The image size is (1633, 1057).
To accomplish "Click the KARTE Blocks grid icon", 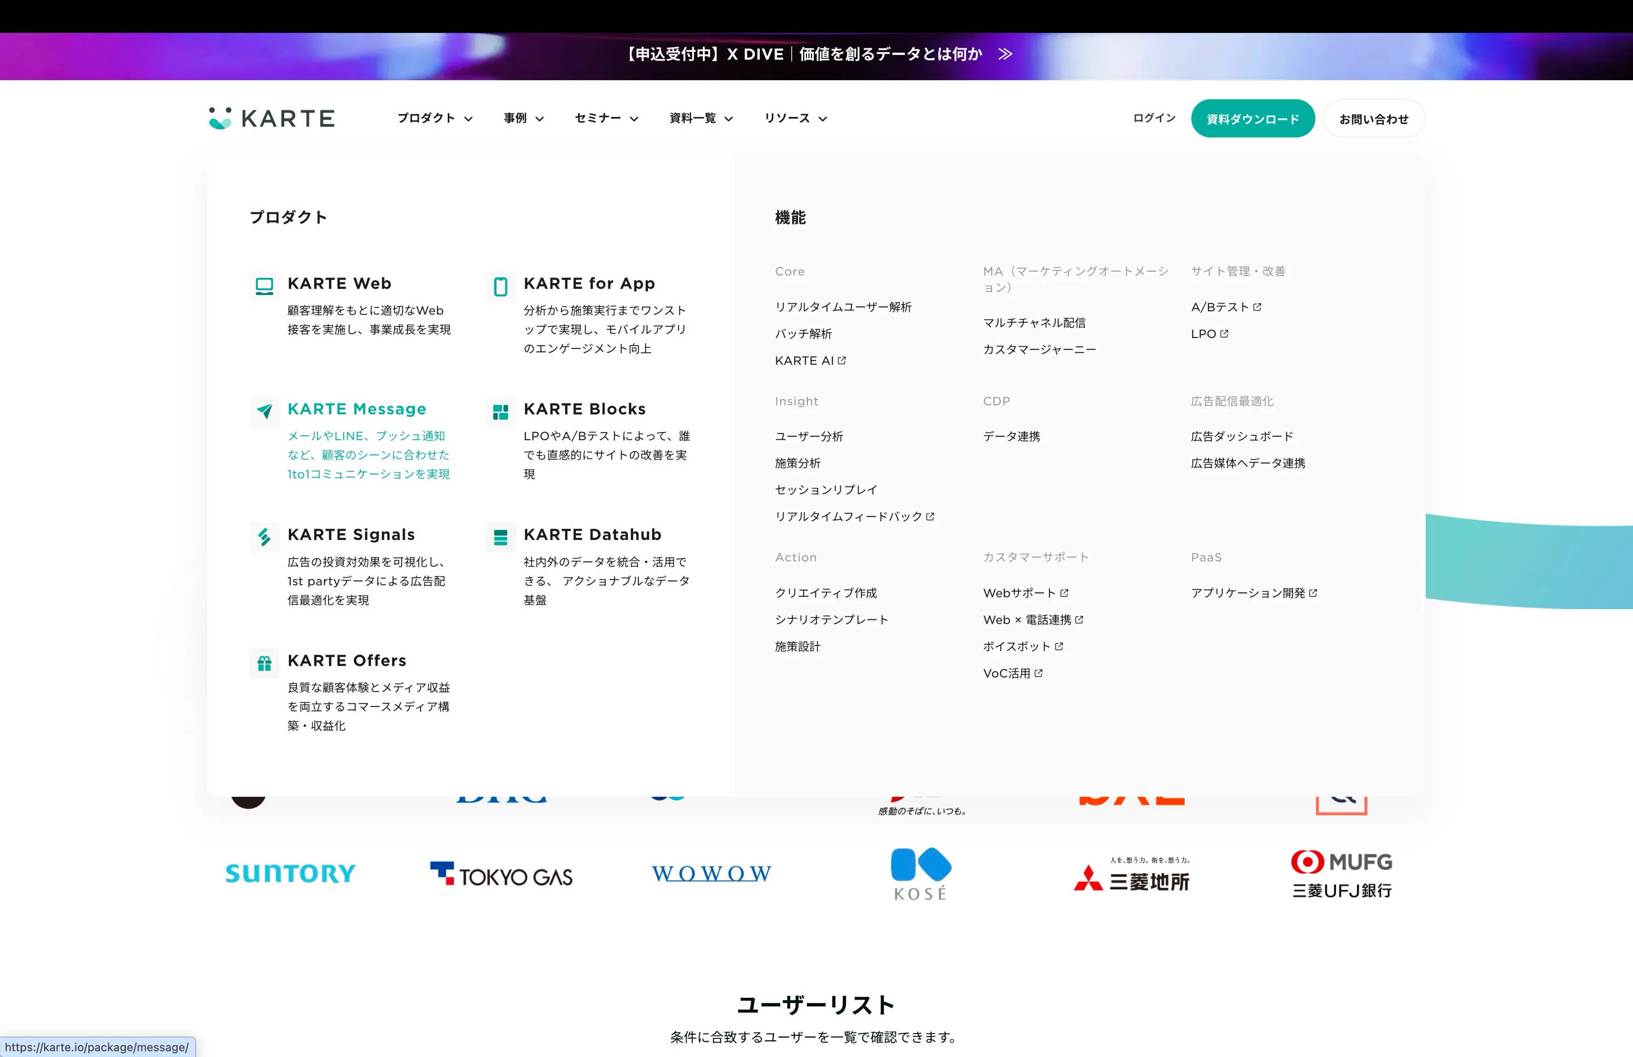I will pyautogui.click(x=500, y=412).
